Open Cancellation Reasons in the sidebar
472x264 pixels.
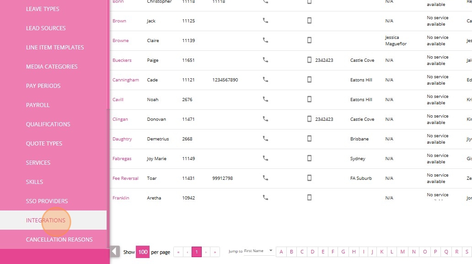(x=59, y=240)
